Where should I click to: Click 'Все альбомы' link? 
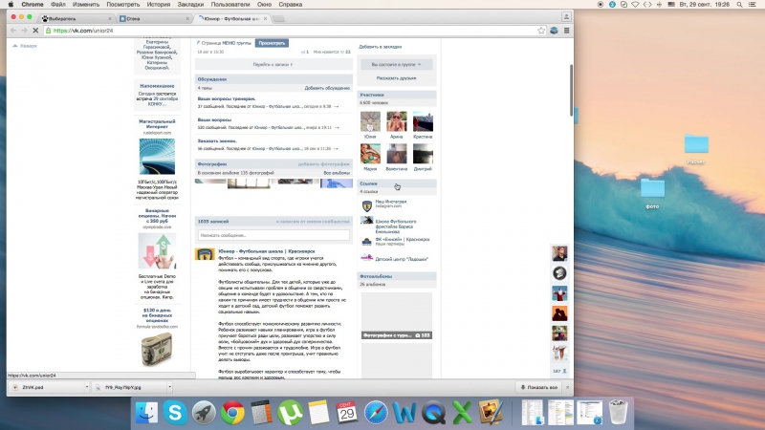click(337, 173)
